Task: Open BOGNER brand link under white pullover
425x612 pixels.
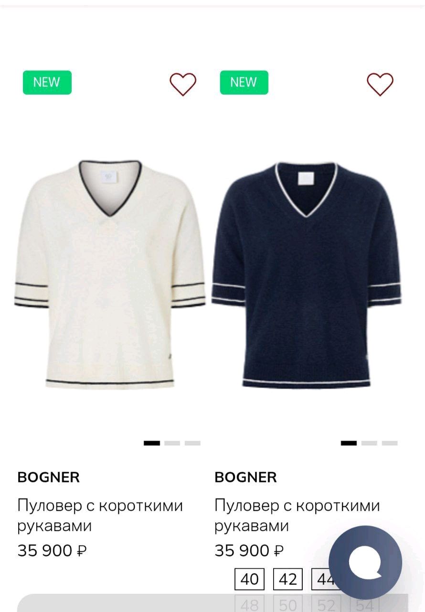Action: click(x=49, y=477)
